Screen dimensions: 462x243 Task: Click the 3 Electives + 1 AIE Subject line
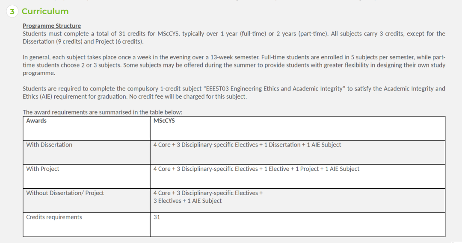click(x=187, y=201)
